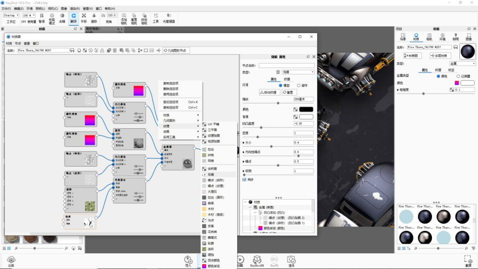Expand the 方向性噪点 property arrow
This screenshot has height=269, width=478.
point(243,152)
